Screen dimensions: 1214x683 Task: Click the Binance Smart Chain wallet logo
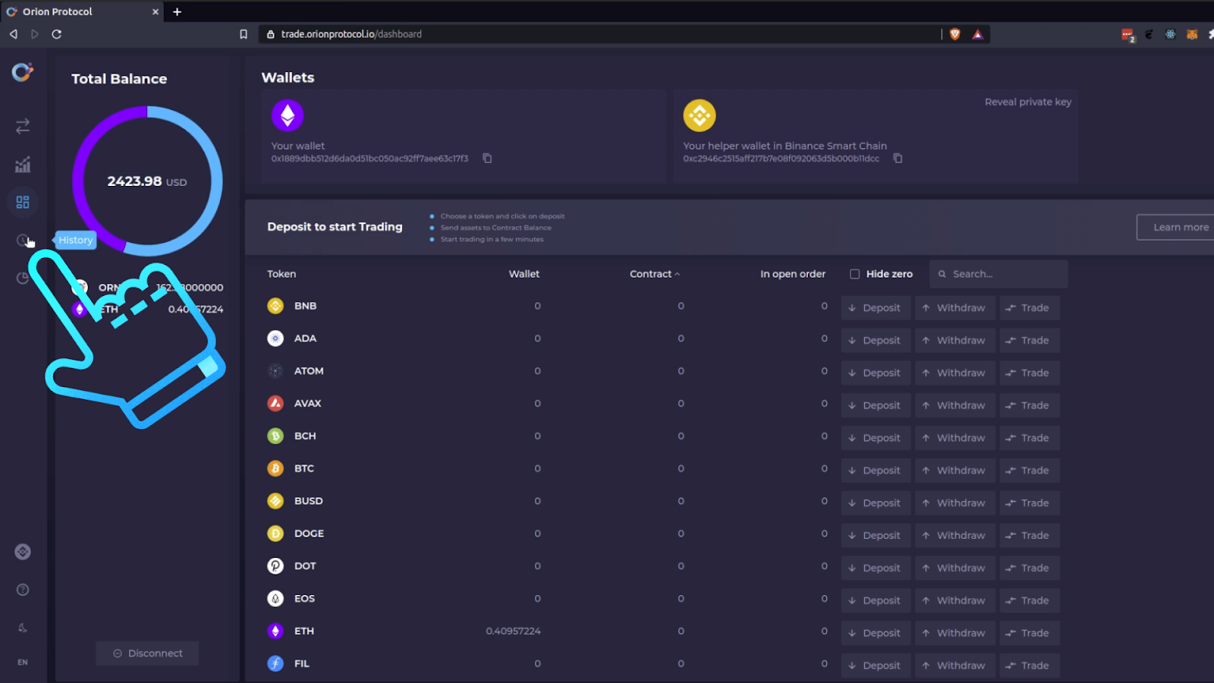click(700, 115)
